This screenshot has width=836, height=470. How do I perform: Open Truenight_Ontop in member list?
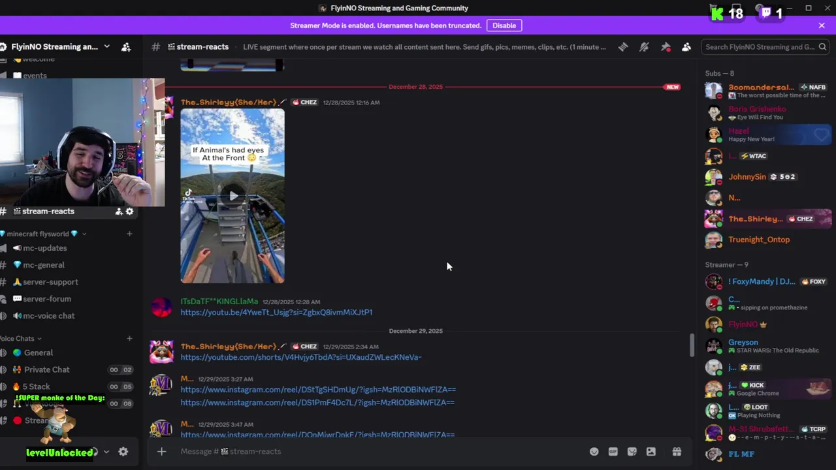coord(767,240)
